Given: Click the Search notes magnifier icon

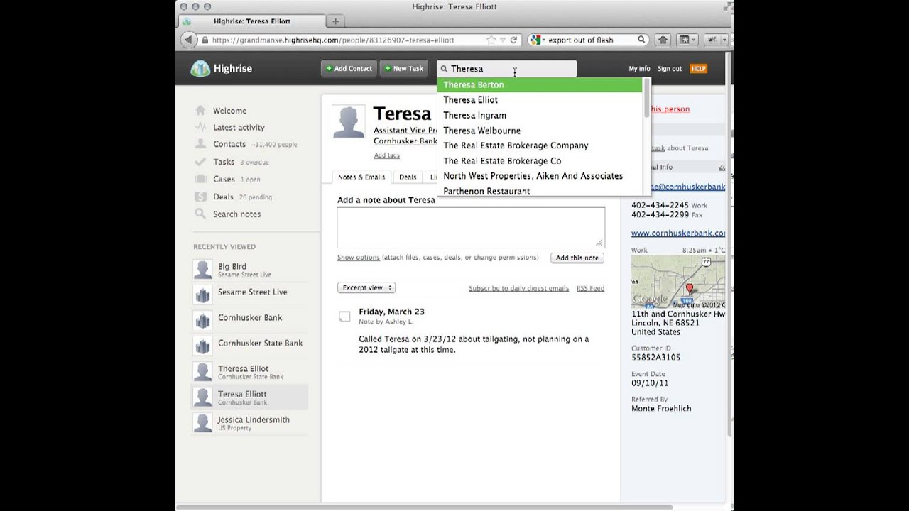Looking at the screenshot, I should tap(200, 214).
